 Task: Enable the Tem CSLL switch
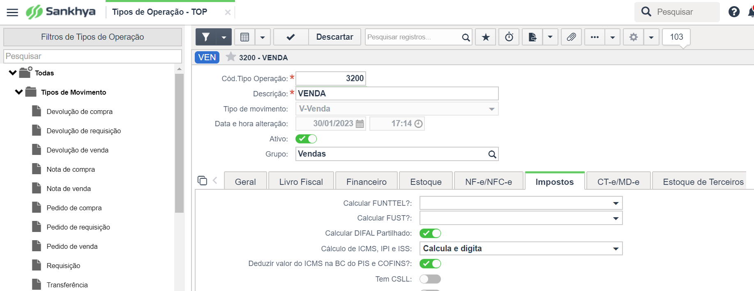pyautogui.click(x=430, y=279)
